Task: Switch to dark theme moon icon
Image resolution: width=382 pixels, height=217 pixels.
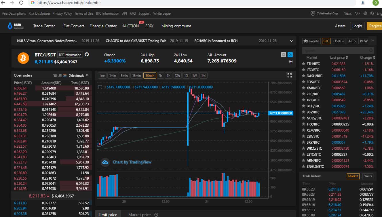Action: (x=290, y=55)
